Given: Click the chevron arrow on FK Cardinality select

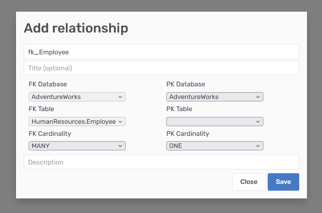Looking at the screenshot, I should [120, 146].
